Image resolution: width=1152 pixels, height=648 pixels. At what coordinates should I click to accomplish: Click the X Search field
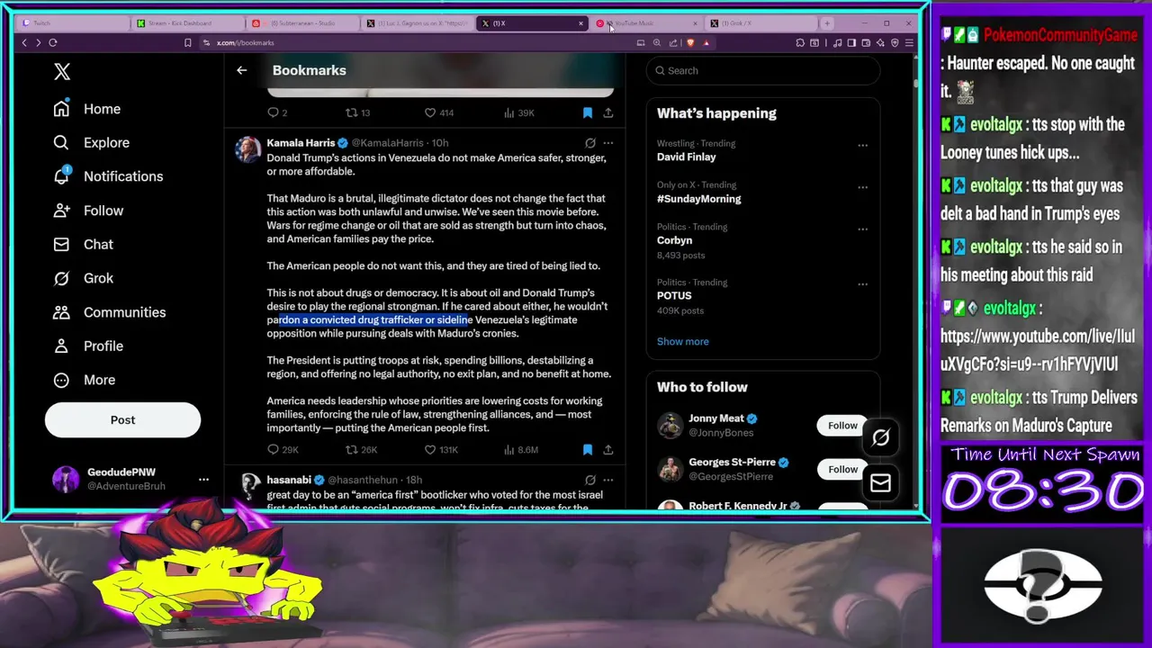pos(762,70)
